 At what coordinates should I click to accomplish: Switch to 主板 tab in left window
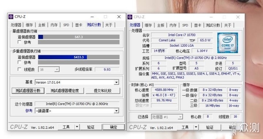point(42,25)
